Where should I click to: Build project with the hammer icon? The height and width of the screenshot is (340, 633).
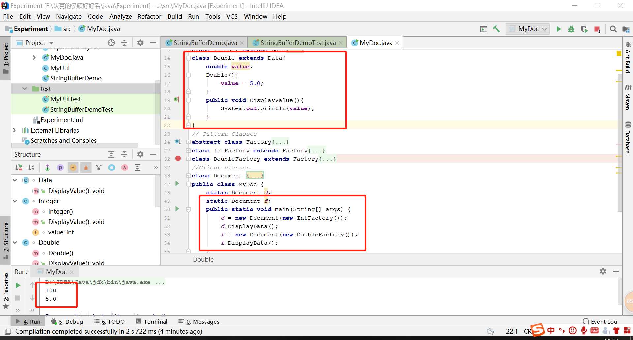click(496, 29)
